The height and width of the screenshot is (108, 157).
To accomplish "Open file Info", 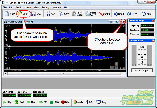I will click(x=90, y=102).
